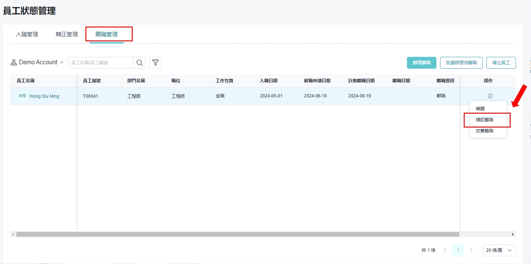Switch to the 入職管理 tab
The height and width of the screenshot is (264, 531).
click(27, 34)
